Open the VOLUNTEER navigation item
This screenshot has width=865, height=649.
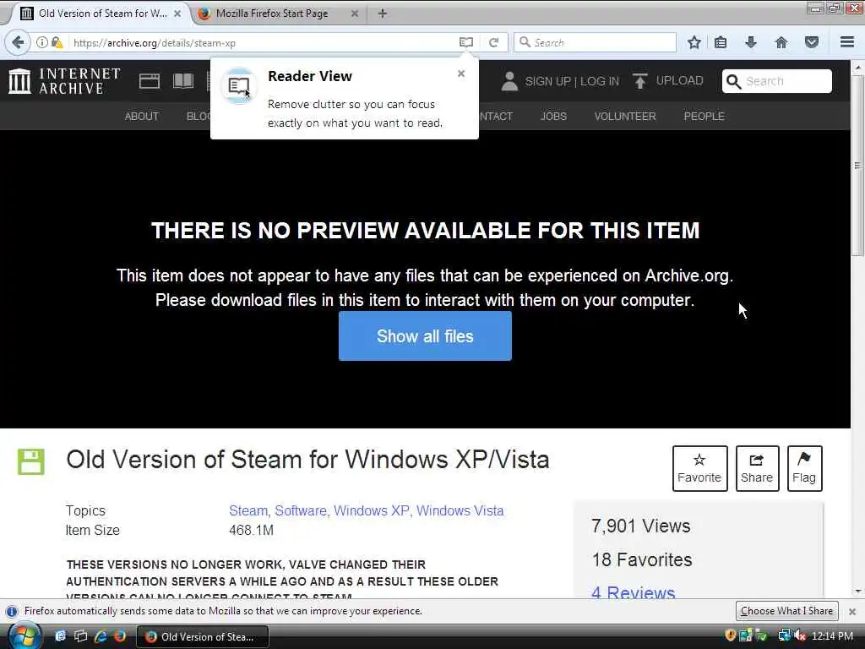[x=625, y=116]
